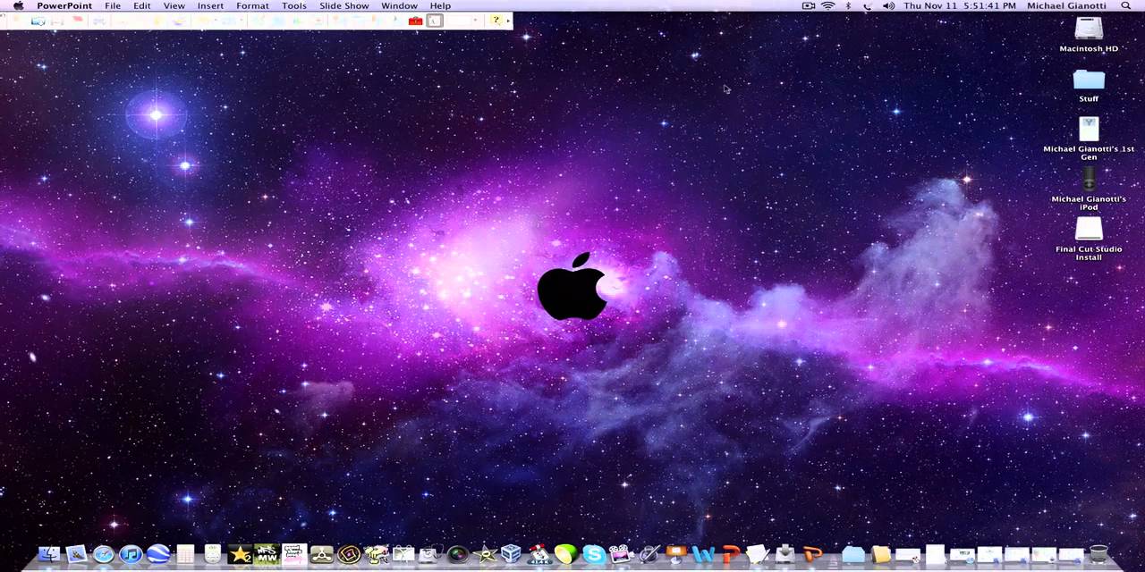Open the File menu
This screenshot has height=572, width=1145.
(x=113, y=6)
